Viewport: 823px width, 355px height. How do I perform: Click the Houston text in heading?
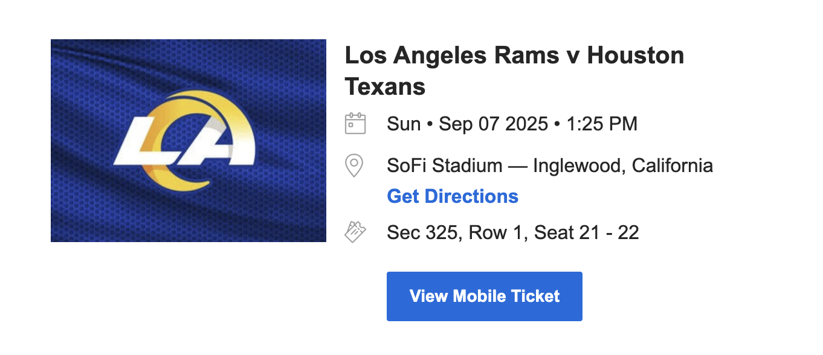point(635,56)
